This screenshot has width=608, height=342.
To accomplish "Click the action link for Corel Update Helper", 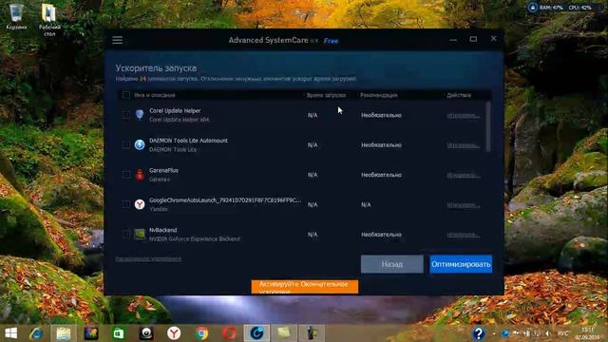I will [x=464, y=116].
